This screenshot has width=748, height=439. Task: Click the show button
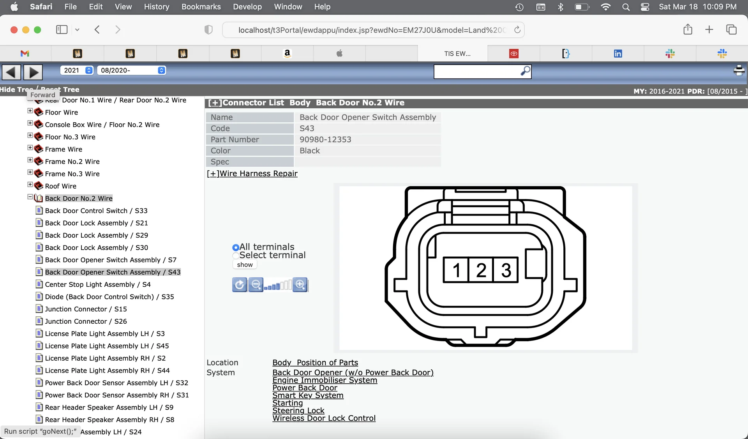245,265
